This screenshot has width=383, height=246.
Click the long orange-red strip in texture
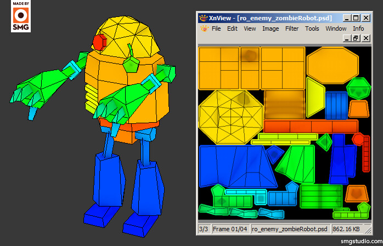pos(311,127)
